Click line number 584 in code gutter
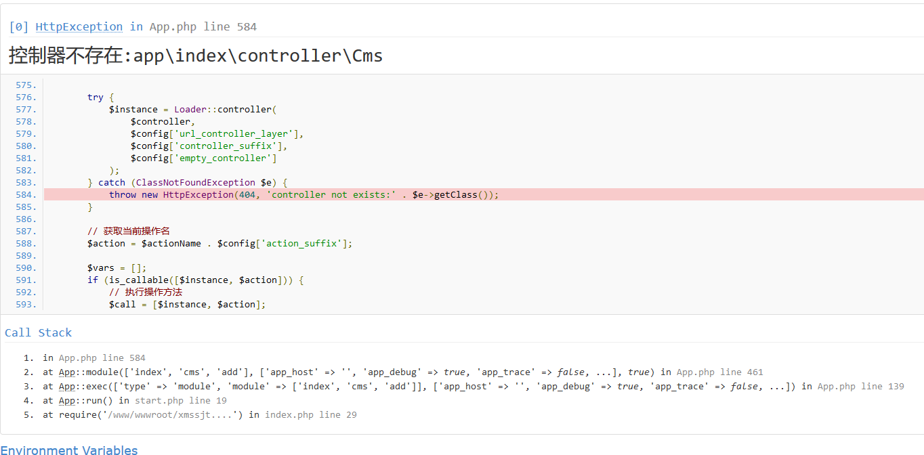Screen dimensions: 924x455 [26, 194]
